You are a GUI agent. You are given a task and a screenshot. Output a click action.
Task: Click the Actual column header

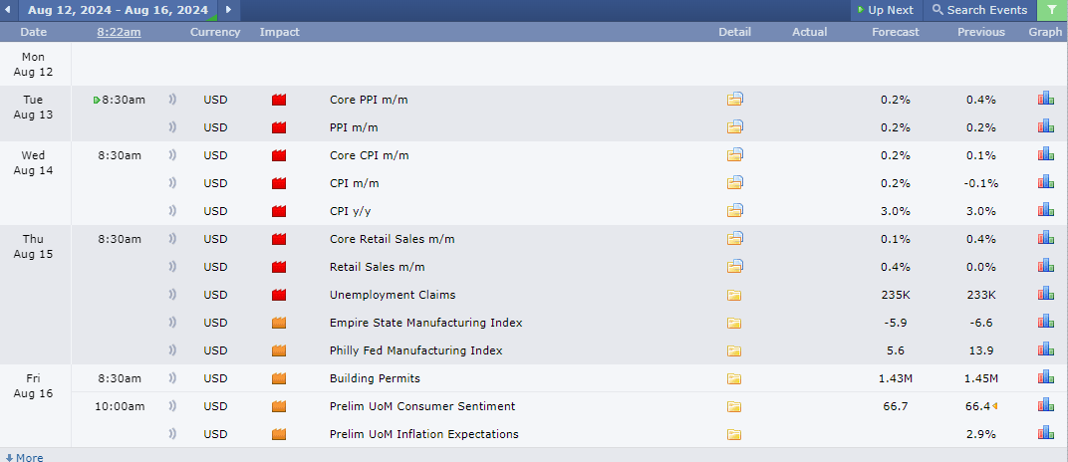[x=810, y=32]
